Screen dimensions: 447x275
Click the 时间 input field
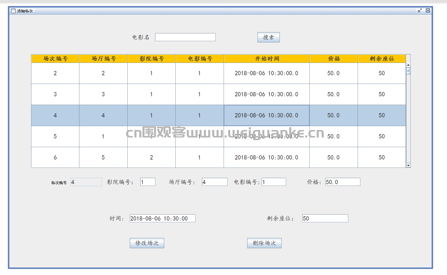pos(162,218)
